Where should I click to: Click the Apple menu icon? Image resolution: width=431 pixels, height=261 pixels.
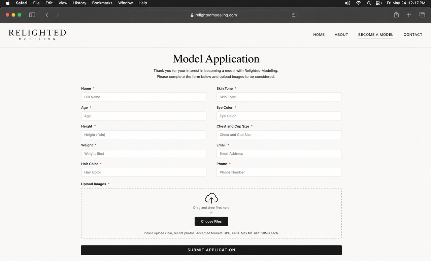tap(8, 3)
